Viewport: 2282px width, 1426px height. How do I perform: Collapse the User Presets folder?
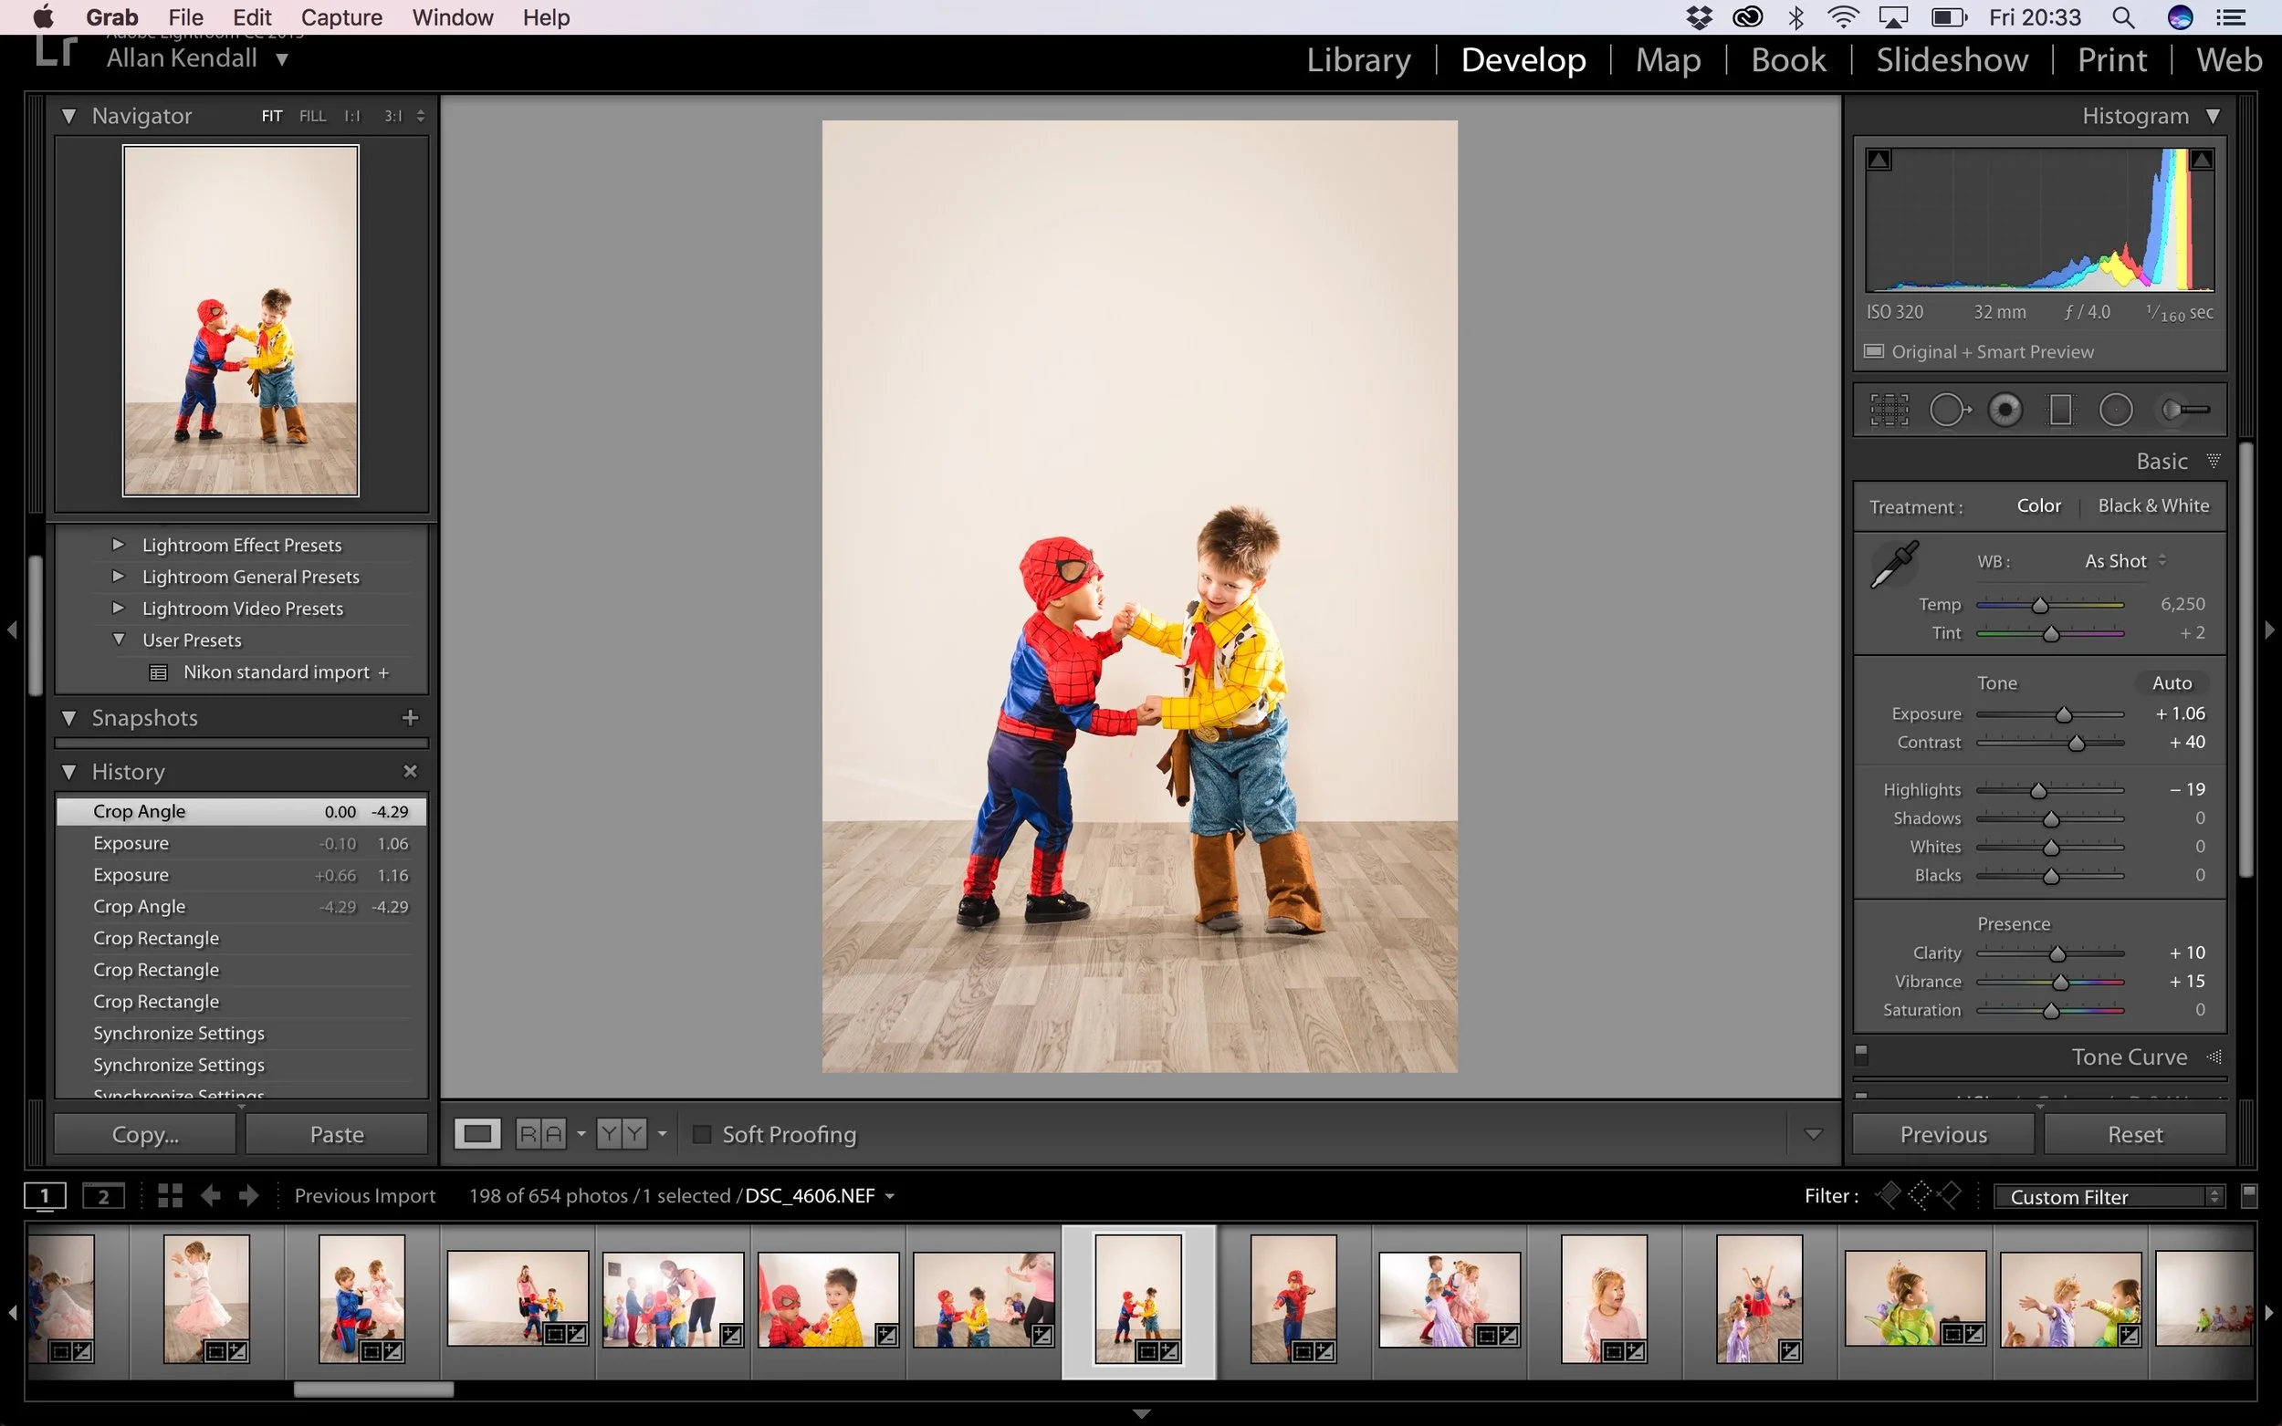tap(120, 640)
